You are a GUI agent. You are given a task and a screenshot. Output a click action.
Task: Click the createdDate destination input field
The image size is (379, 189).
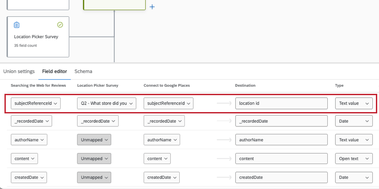point(281,177)
